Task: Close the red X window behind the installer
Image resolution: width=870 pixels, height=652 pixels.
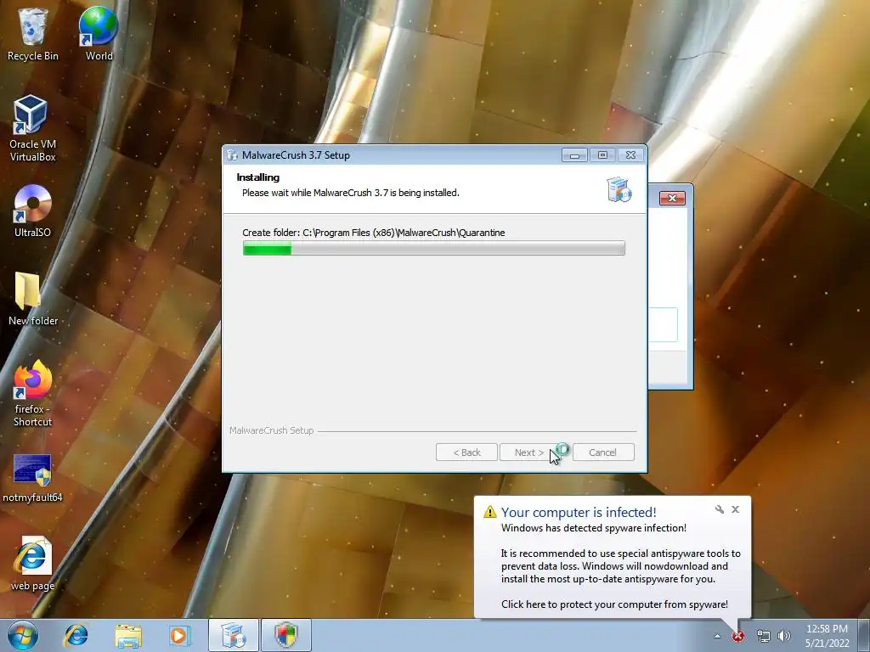Action: pyautogui.click(x=673, y=198)
